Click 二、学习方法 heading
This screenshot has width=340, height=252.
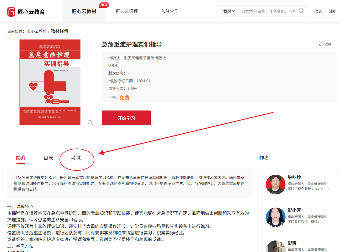coord(20,246)
